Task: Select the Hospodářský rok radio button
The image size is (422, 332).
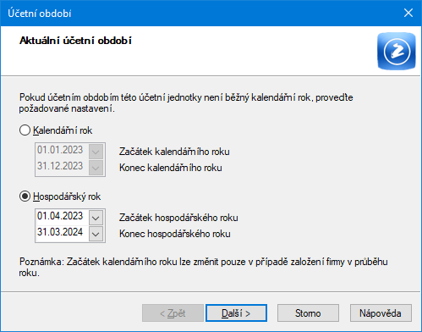Action: [x=25, y=196]
